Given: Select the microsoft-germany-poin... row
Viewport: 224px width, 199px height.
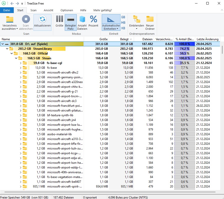Looking at the screenshot, I should (x=110, y=77).
